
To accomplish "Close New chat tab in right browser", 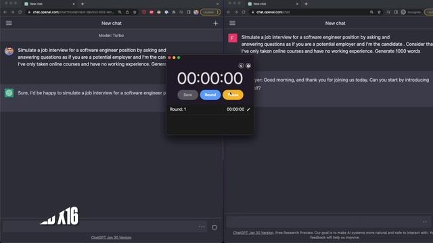I will point(297,4).
